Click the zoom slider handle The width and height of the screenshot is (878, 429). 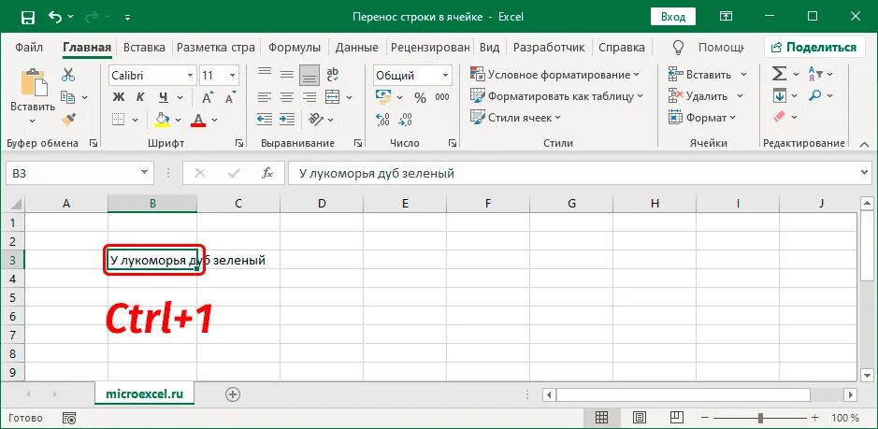[x=760, y=418]
